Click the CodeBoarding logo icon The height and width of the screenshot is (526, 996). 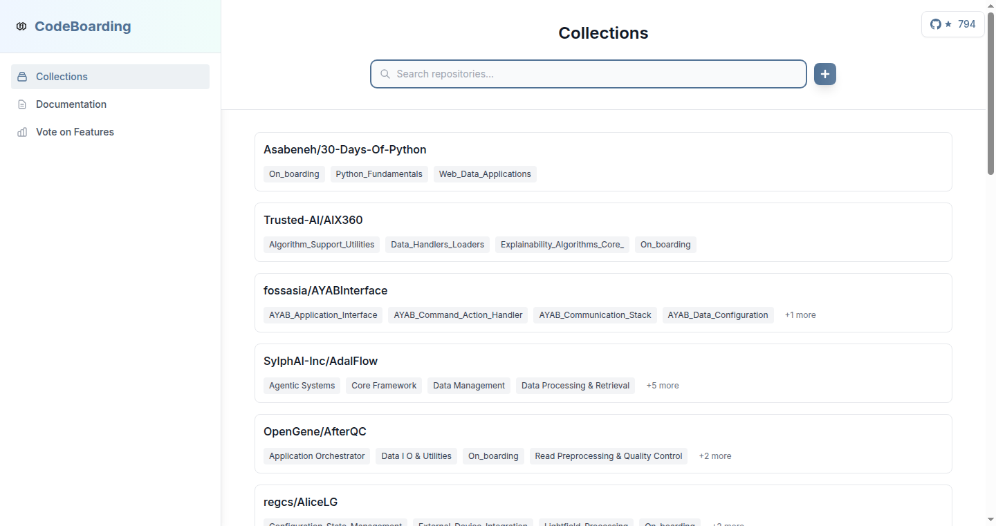point(21,26)
